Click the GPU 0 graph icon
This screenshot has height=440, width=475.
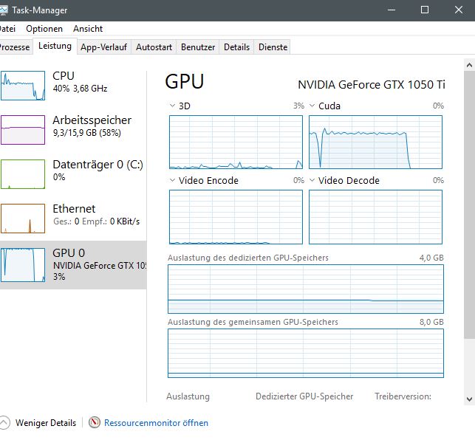(24, 264)
